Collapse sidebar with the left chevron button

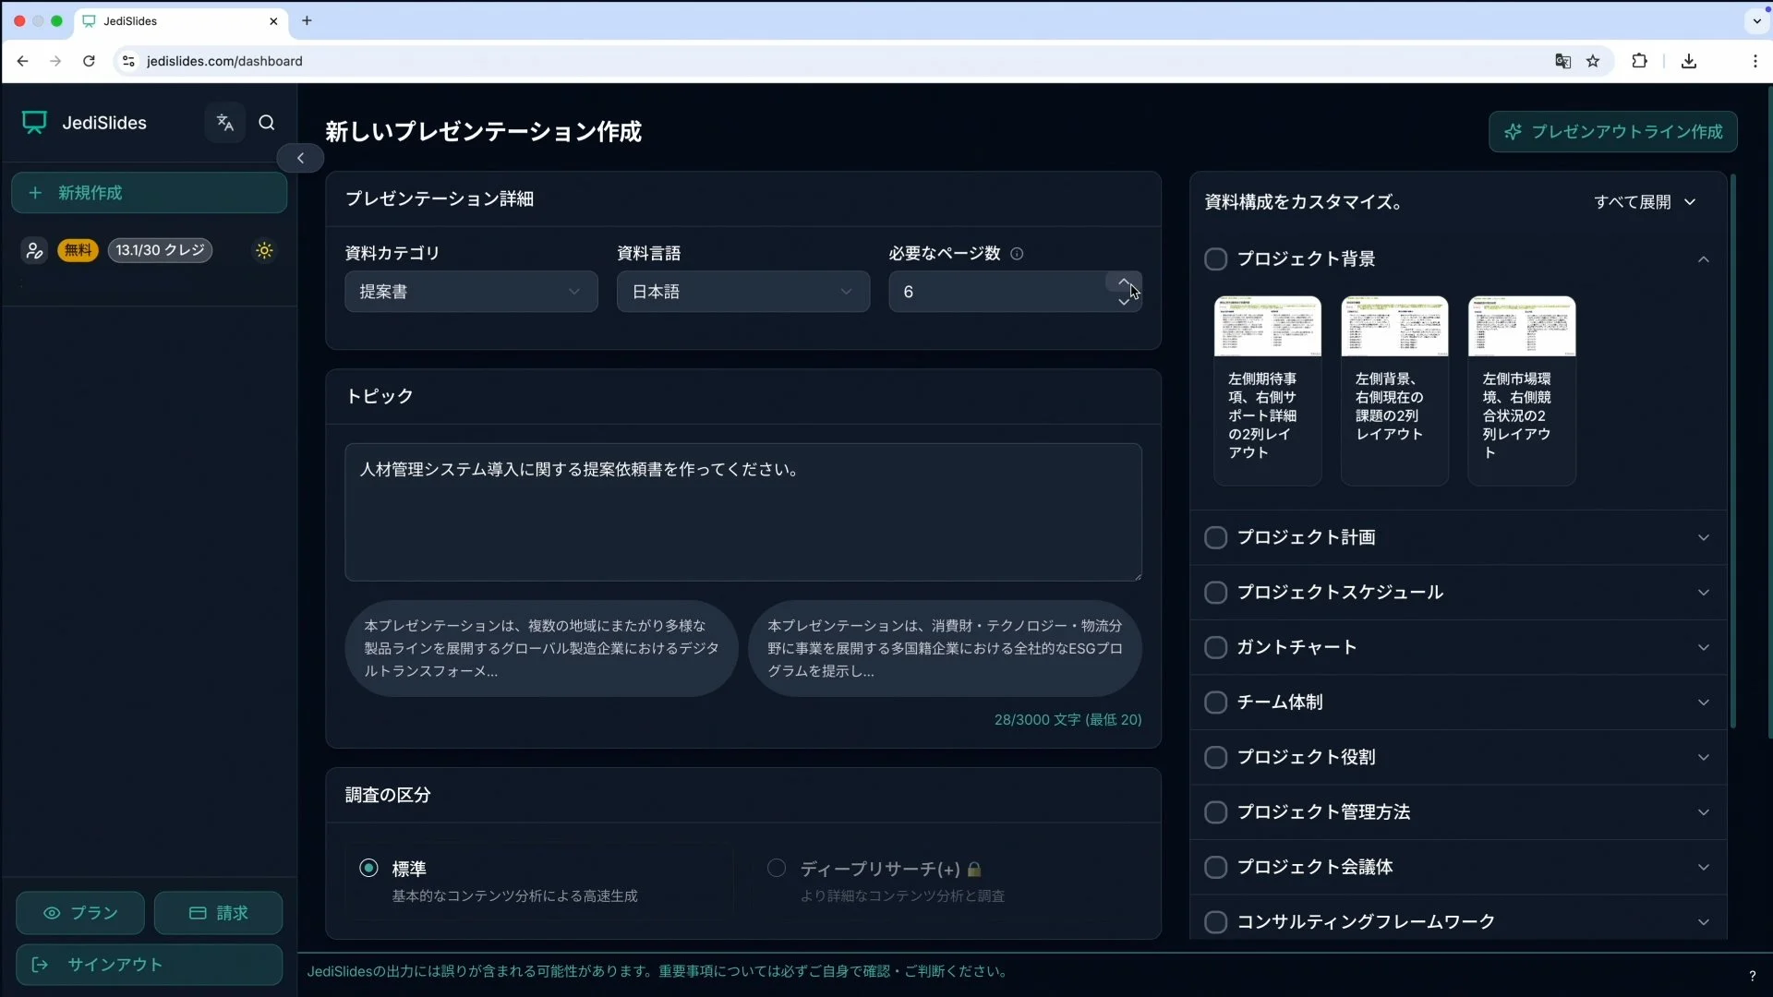point(300,158)
